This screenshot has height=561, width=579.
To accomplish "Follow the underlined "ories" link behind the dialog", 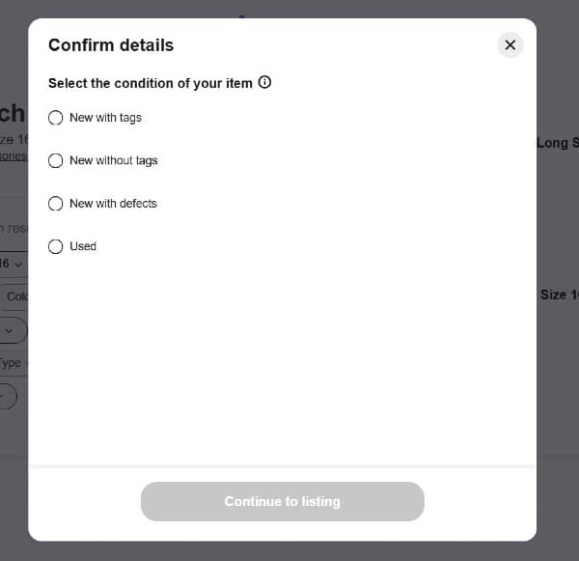I will coord(14,155).
